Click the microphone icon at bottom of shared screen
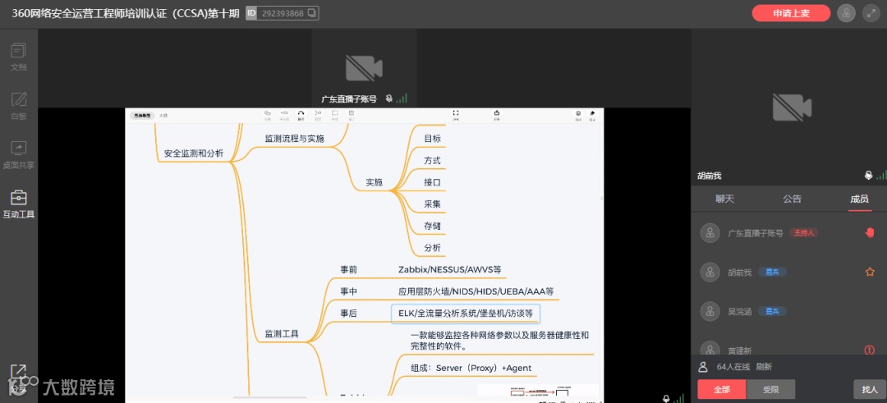This screenshot has height=403, width=887. pos(667,398)
